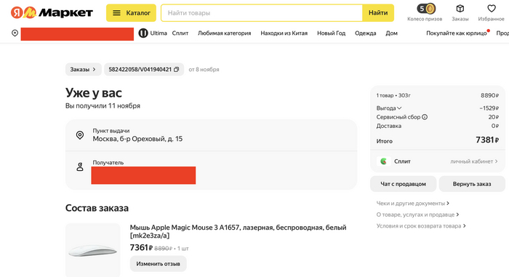Copy the order number with copy icon
This screenshot has height=277, width=509.
[x=176, y=70]
